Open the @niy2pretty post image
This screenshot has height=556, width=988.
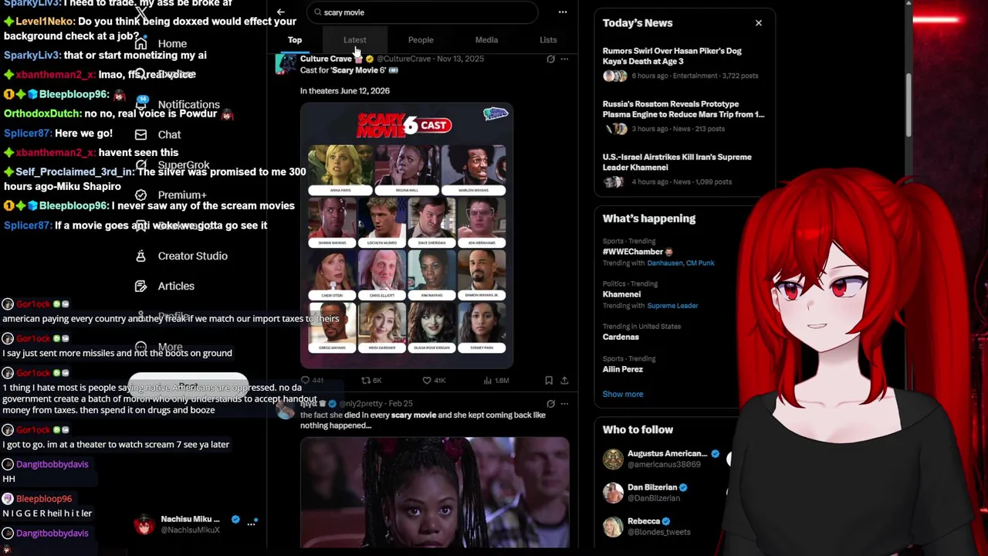click(435, 493)
